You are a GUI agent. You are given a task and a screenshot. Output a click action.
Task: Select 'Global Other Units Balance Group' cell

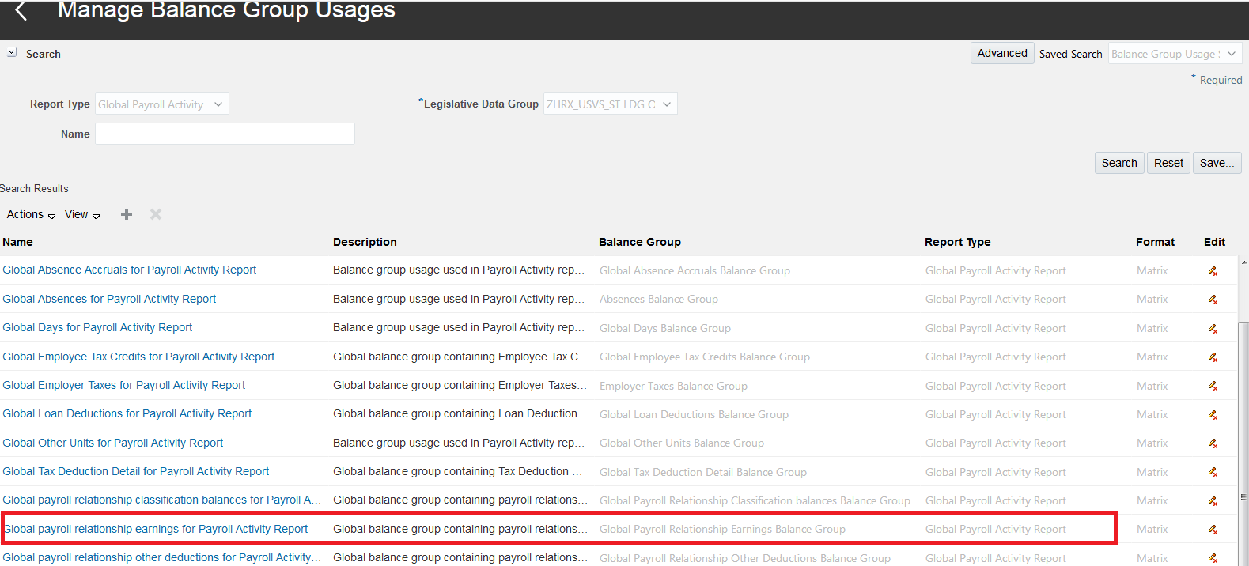tap(682, 443)
